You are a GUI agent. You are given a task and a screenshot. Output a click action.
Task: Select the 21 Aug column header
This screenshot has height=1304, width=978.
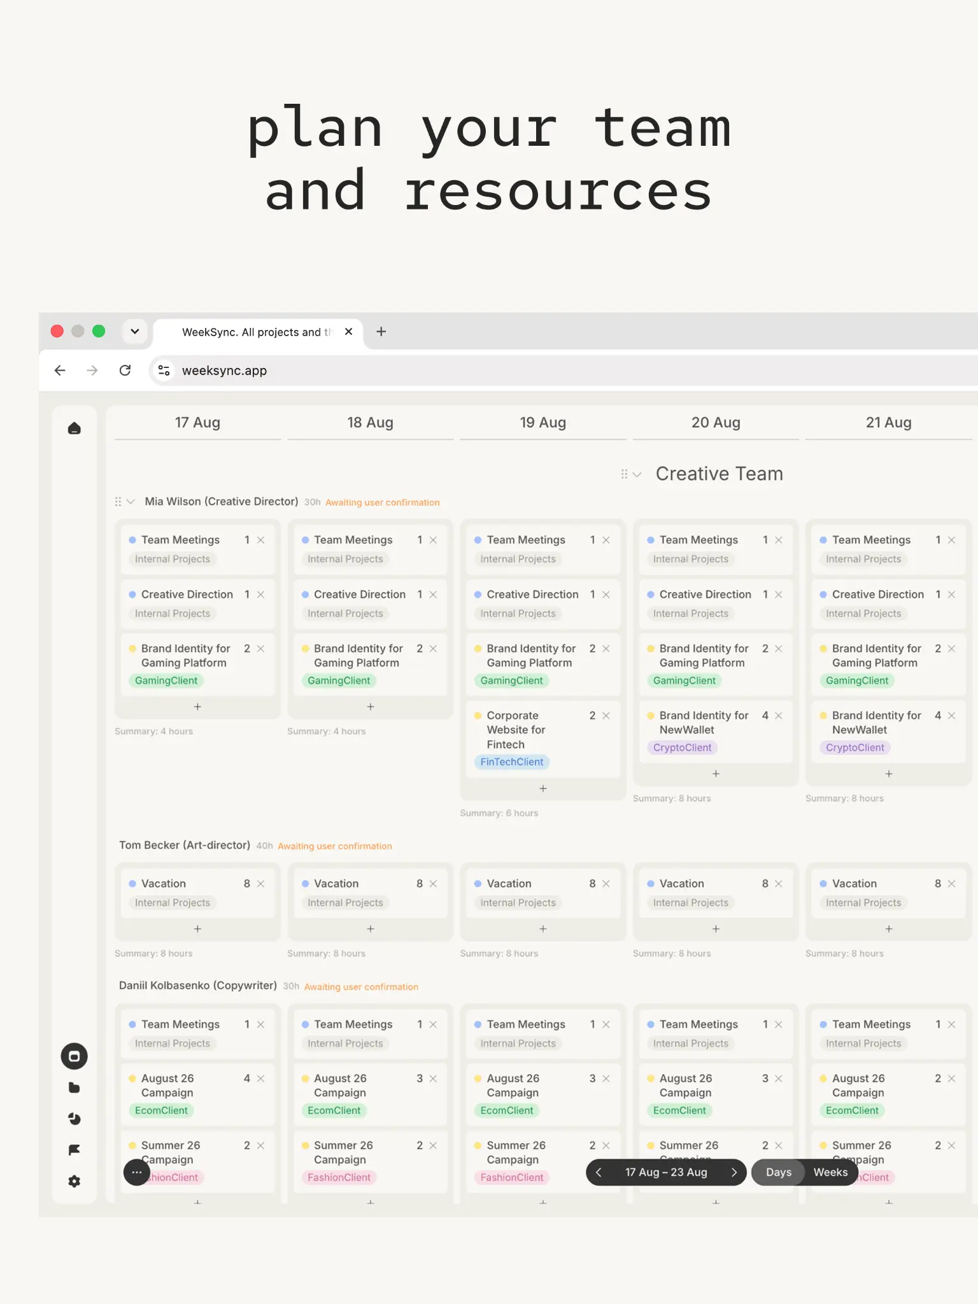pyautogui.click(x=889, y=423)
